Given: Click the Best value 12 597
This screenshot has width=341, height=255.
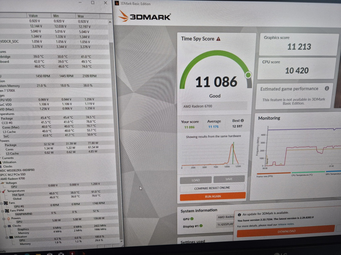Looking at the screenshot, I should pos(237,126).
